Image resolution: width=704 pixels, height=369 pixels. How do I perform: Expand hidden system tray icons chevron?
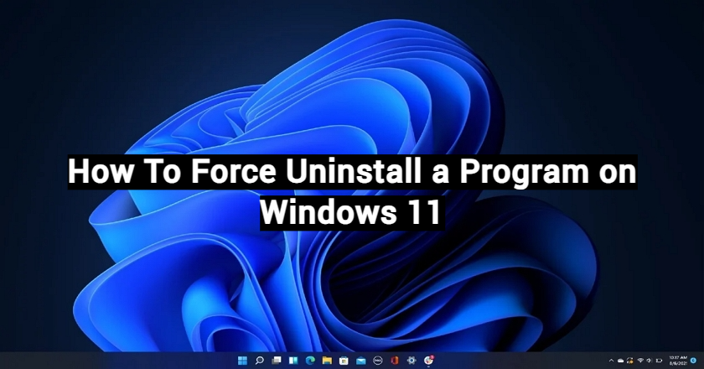[x=611, y=361]
